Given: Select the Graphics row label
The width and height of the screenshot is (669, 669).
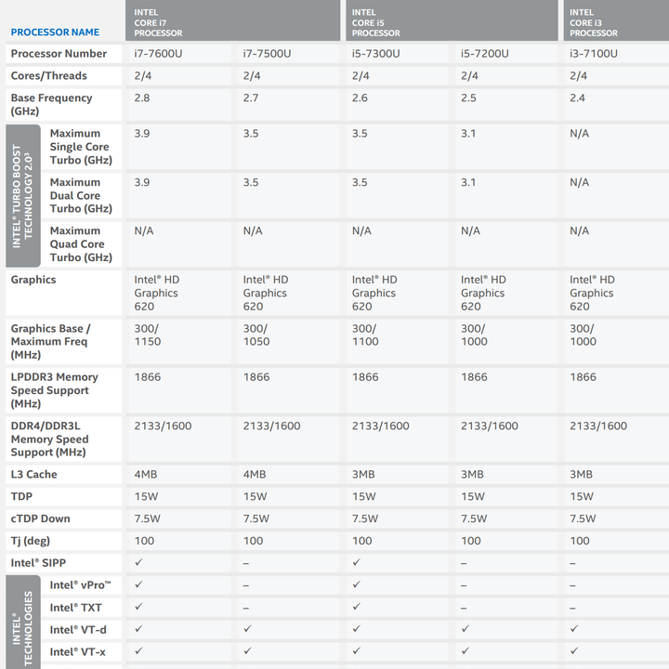Looking at the screenshot, I should coord(33,280).
